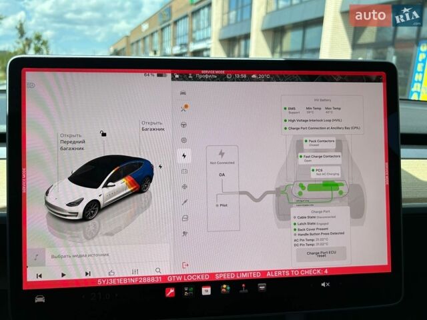Screen dimensions: 427x320
Task: Tap the red wrench service mode app
Action: [x=170, y=293]
